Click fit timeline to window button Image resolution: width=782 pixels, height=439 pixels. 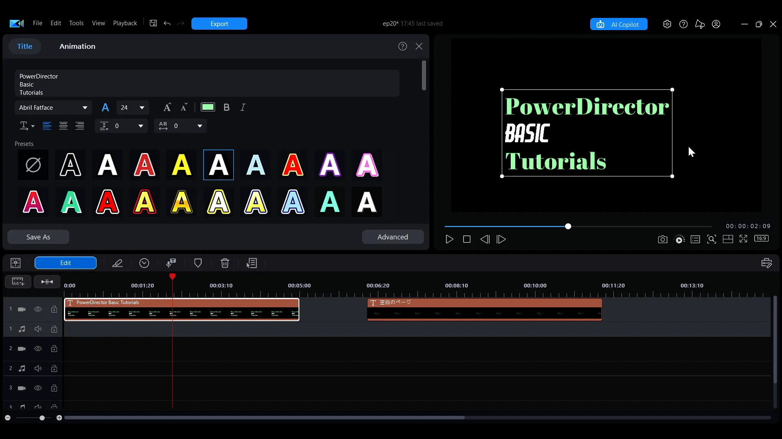[47, 282]
